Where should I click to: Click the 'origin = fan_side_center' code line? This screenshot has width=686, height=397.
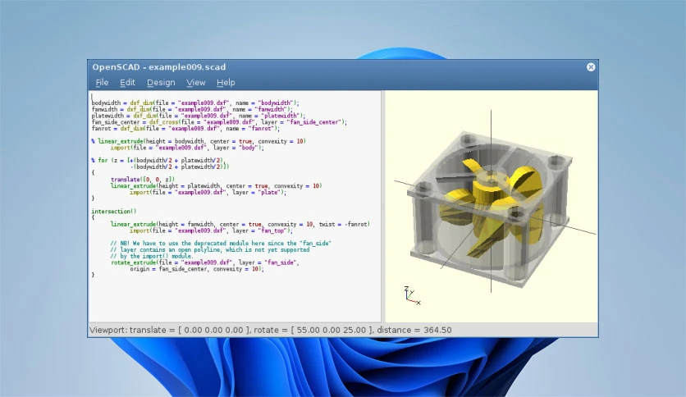pos(197,269)
